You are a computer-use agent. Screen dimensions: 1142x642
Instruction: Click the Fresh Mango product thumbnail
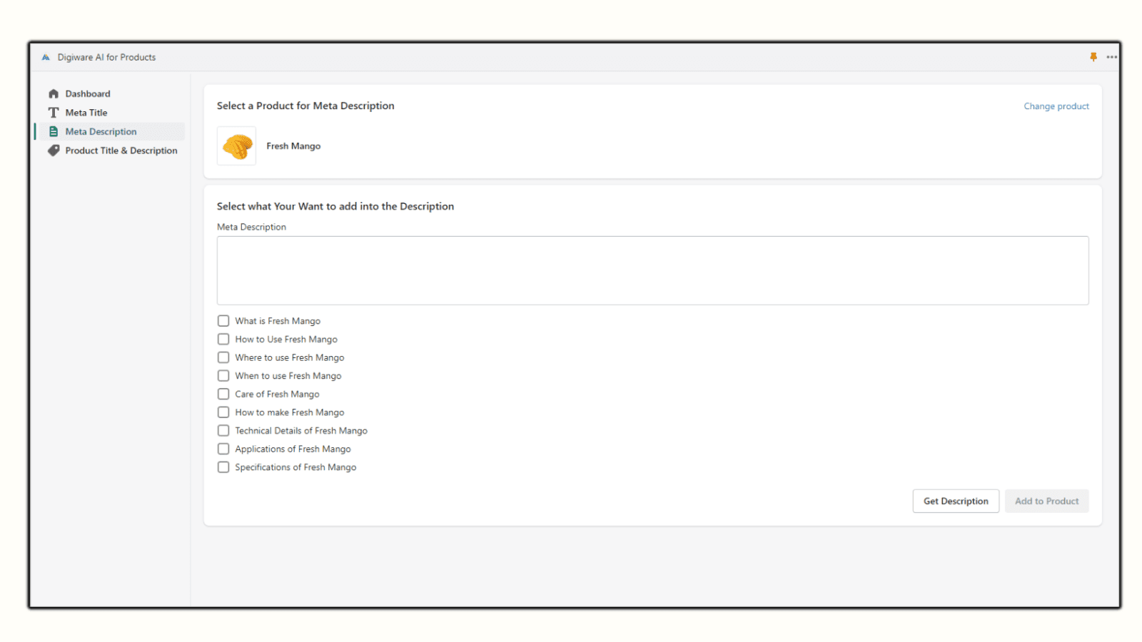(x=236, y=146)
